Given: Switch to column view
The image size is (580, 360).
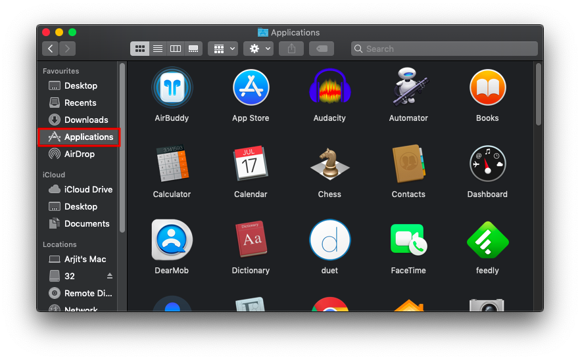Looking at the screenshot, I should pyautogui.click(x=176, y=49).
